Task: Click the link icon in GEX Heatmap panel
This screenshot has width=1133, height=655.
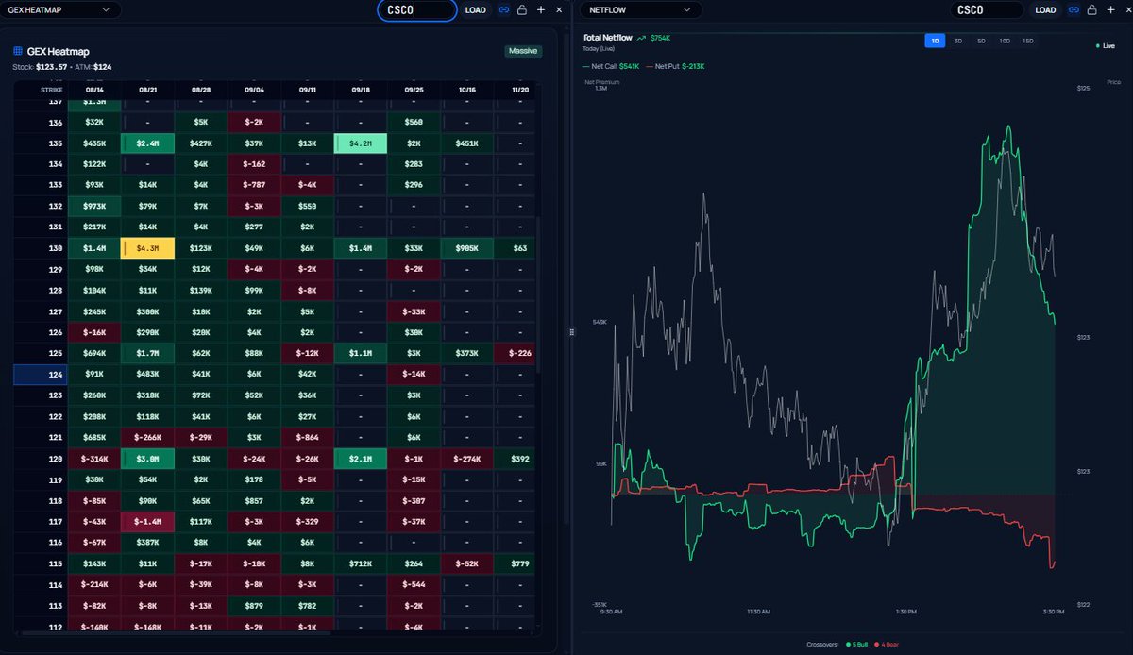Action: 504,9
